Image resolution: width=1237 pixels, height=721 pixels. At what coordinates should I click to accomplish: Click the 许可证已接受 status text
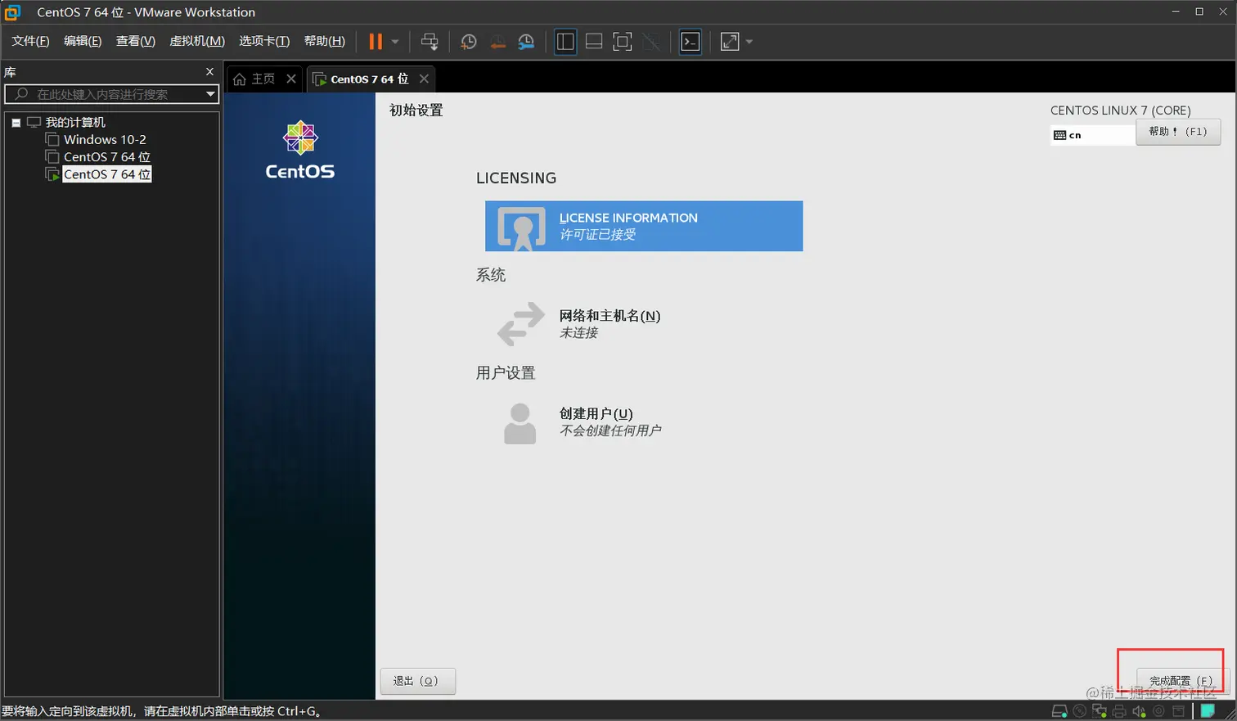(597, 235)
